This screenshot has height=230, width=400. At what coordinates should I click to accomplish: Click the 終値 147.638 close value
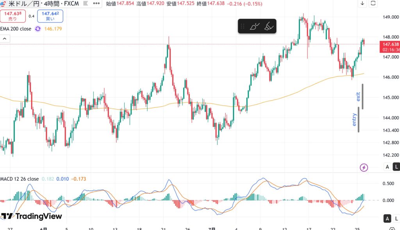coord(211,4)
